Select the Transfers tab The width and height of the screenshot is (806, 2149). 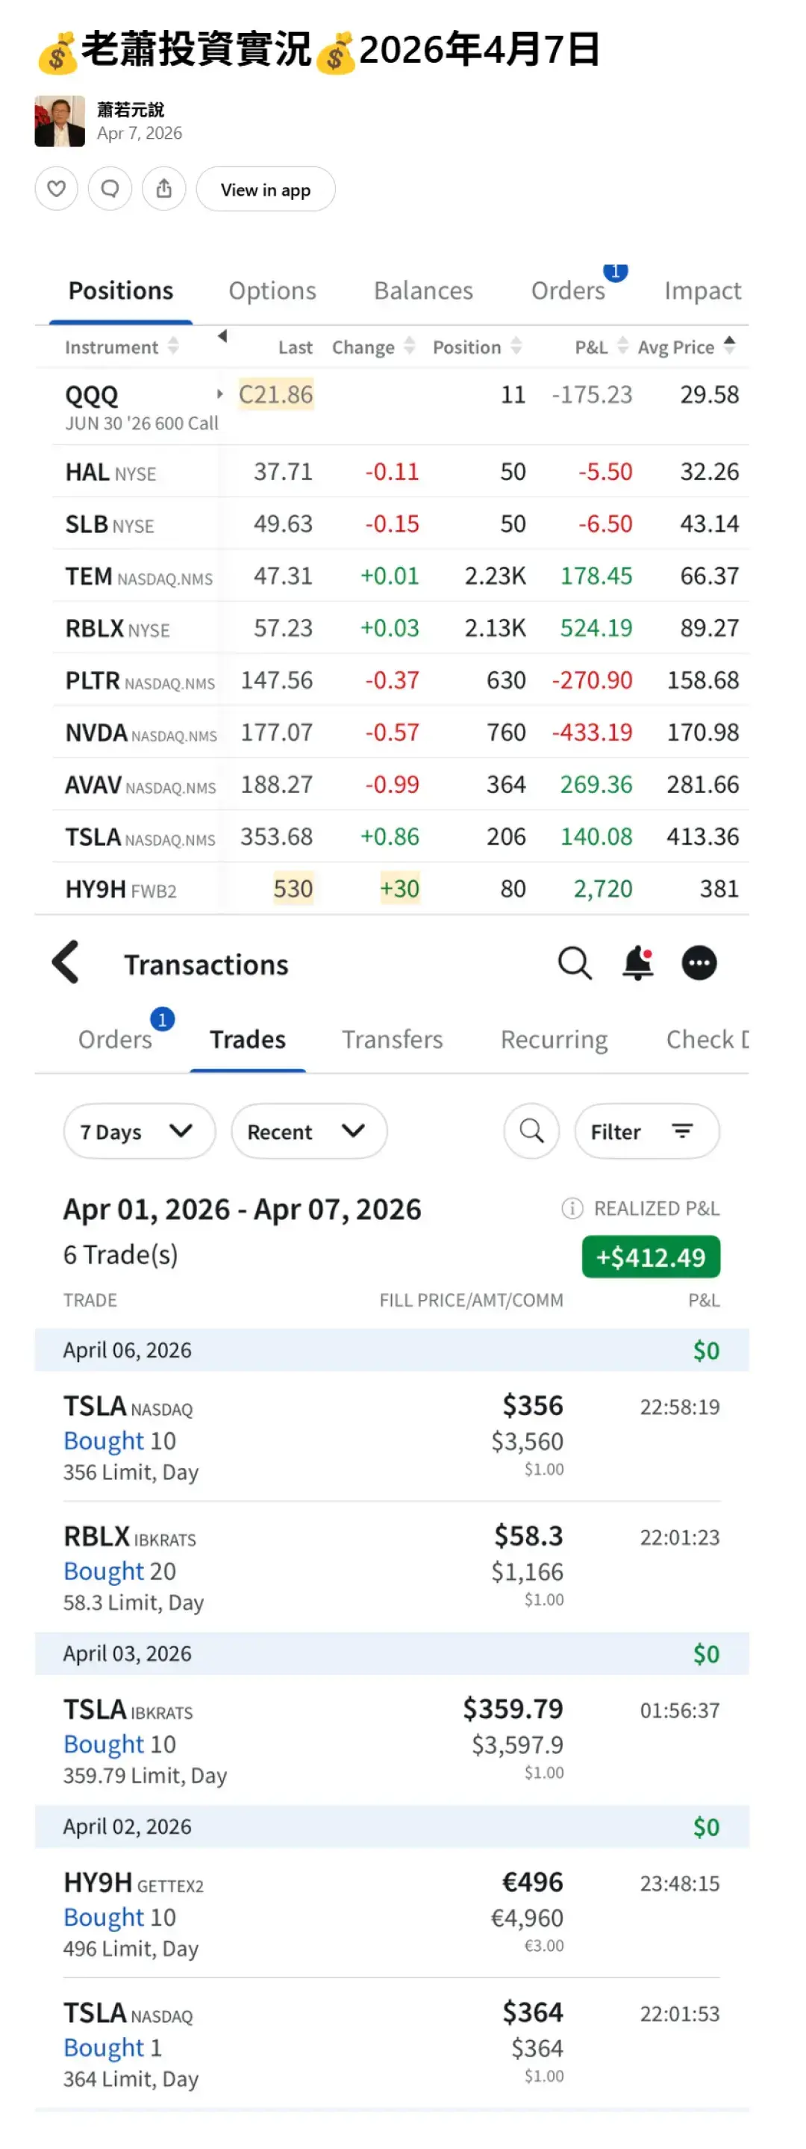392,1039
